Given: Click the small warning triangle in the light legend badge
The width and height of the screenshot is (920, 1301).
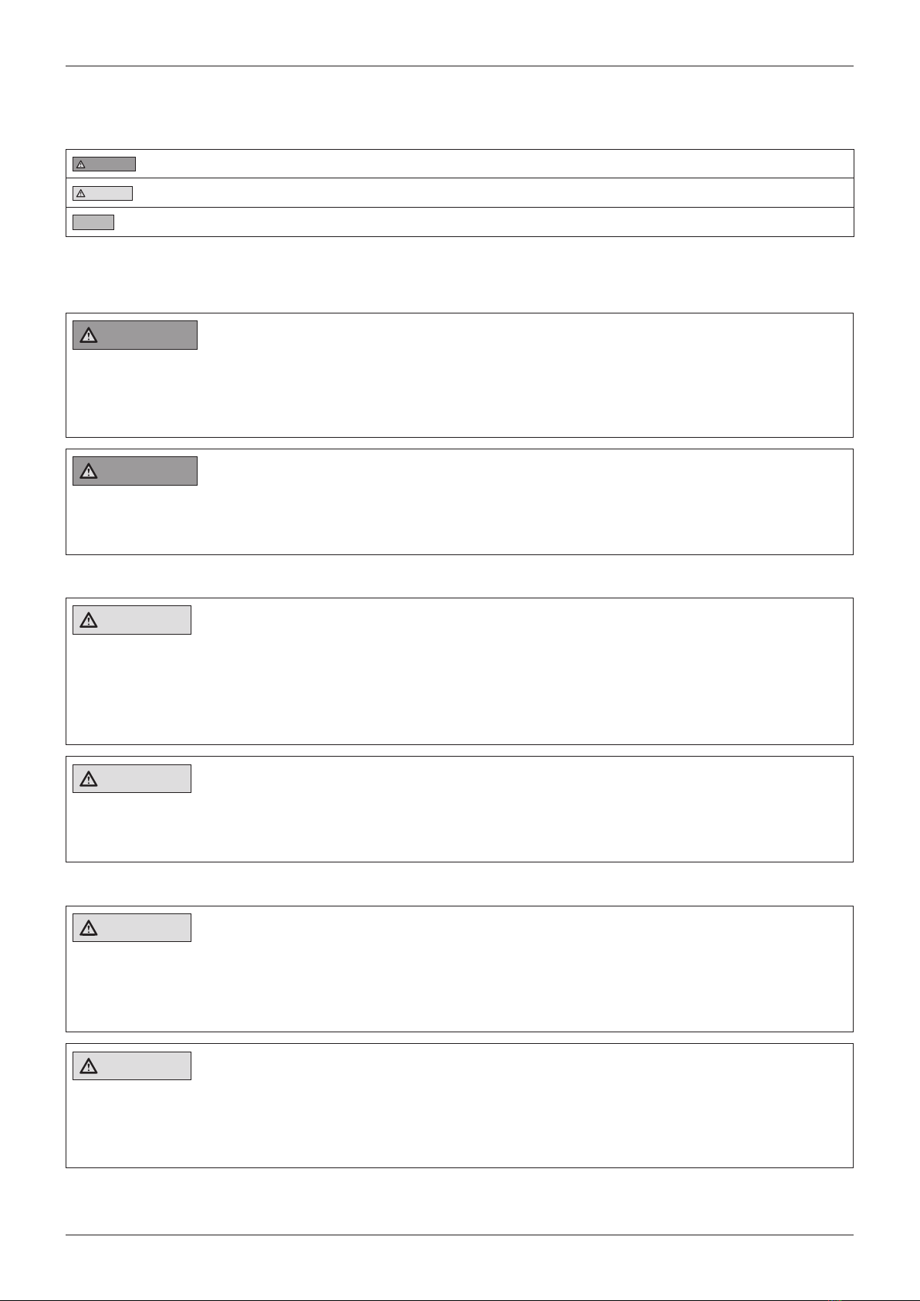Looking at the screenshot, I should point(80,193).
